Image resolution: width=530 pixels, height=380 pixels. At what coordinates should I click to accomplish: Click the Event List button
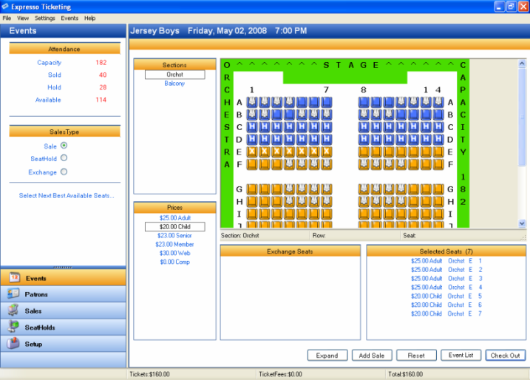[x=461, y=356]
